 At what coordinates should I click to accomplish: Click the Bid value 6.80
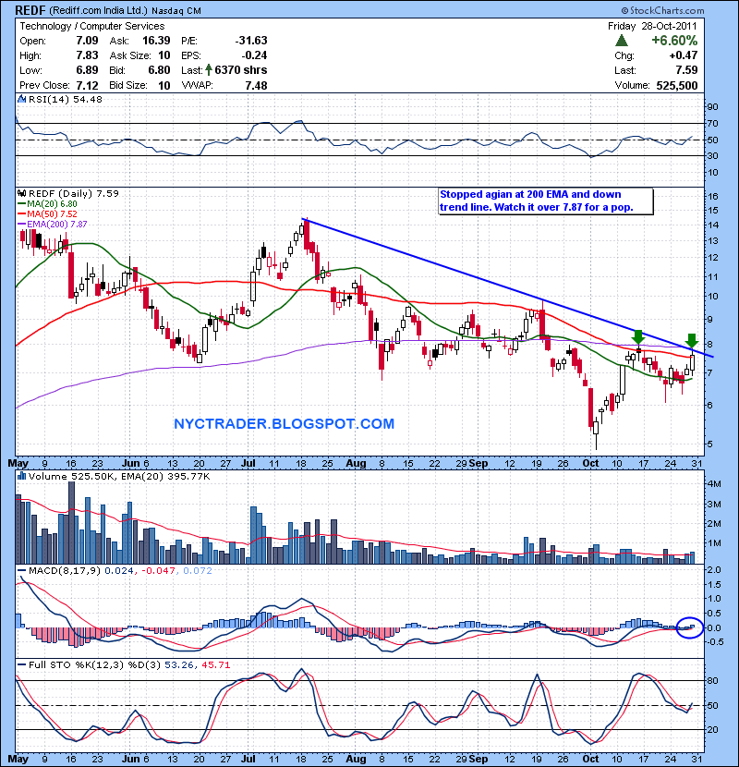(x=159, y=70)
